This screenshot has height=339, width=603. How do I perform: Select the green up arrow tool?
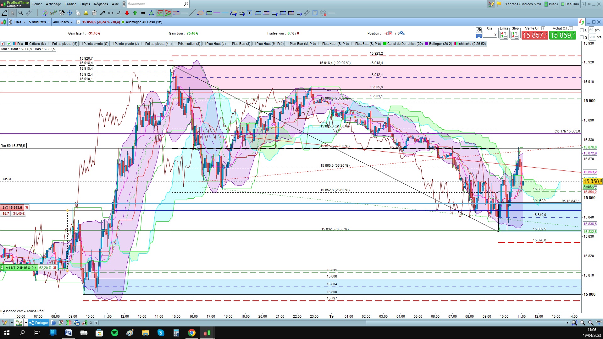click(x=135, y=13)
